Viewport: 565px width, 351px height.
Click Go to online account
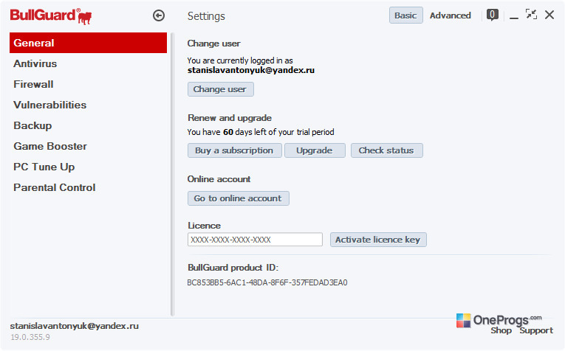tap(238, 198)
